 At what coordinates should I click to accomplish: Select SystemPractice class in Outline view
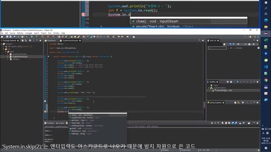[220, 88]
